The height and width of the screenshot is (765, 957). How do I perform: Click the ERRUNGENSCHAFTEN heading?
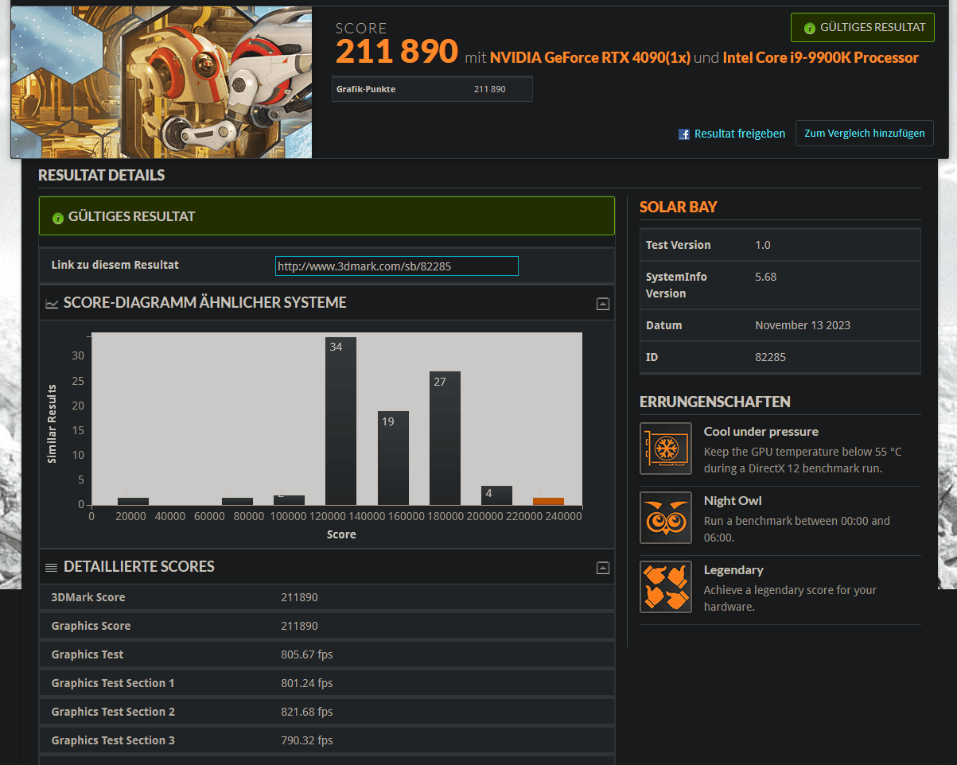pyautogui.click(x=715, y=402)
